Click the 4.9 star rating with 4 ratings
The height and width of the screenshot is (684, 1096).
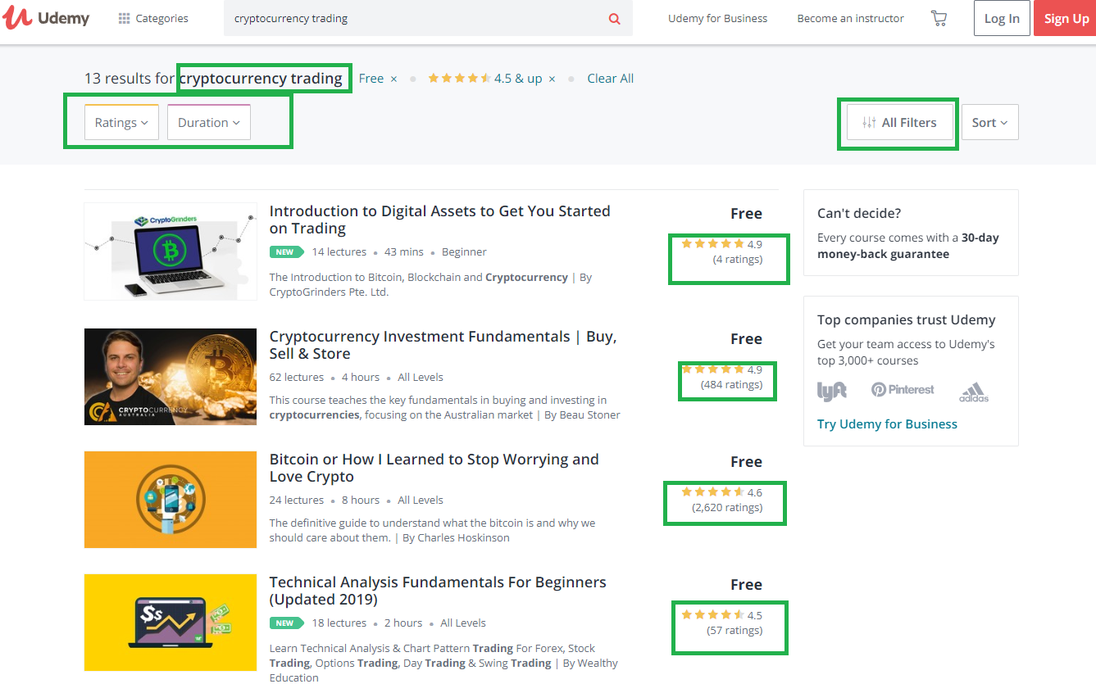(x=721, y=251)
